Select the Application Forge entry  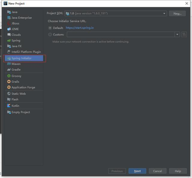click(24, 87)
